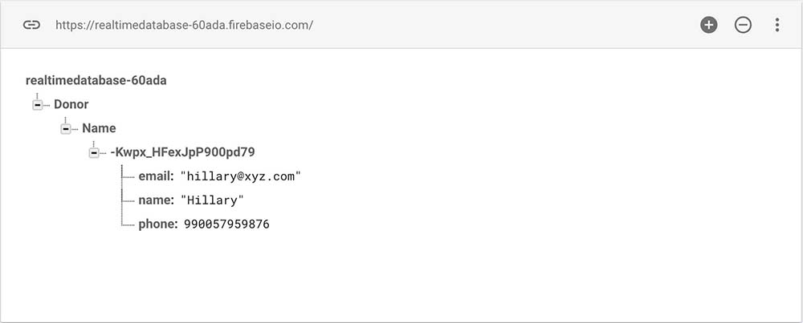Screen dimensions: 803x323
Task: Select the Donor key label
Action: tap(71, 104)
